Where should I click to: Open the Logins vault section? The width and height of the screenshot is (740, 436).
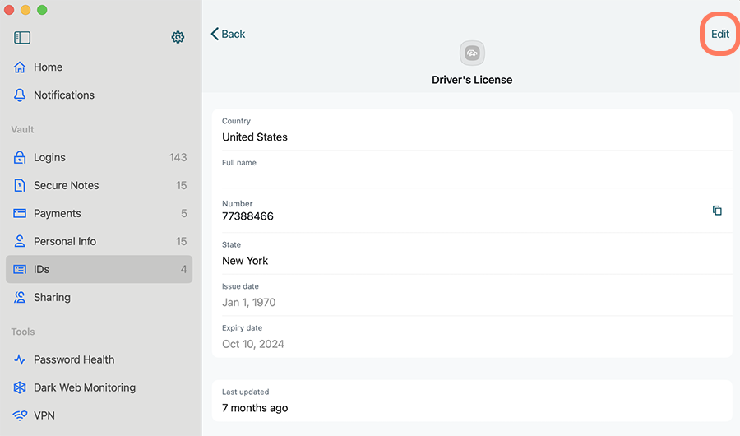tap(99, 157)
